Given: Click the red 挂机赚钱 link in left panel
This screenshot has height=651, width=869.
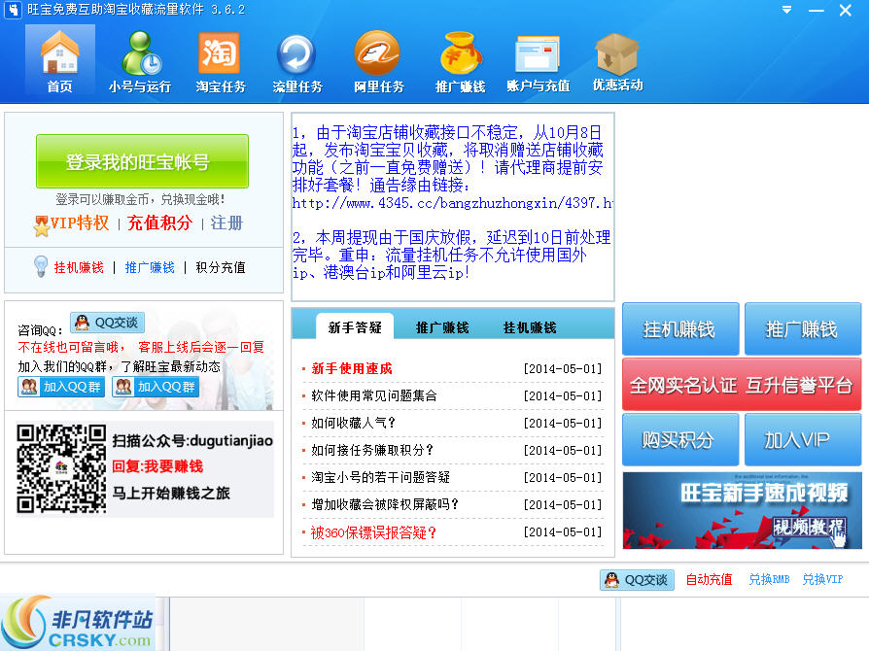Looking at the screenshot, I should 79,267.
